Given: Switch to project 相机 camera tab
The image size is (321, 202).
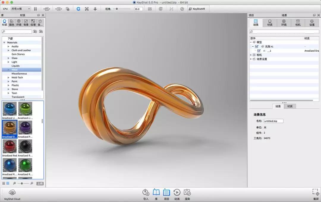Looking at the screenshot, I should point(298,23).
